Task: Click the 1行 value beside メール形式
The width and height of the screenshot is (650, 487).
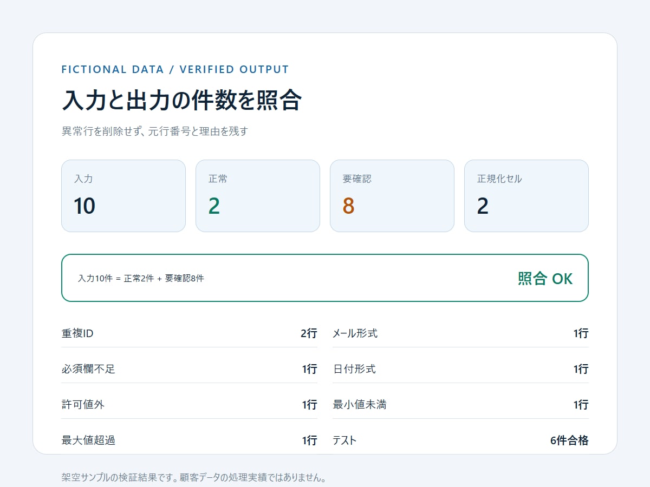Action: click(x=581, y=333)
